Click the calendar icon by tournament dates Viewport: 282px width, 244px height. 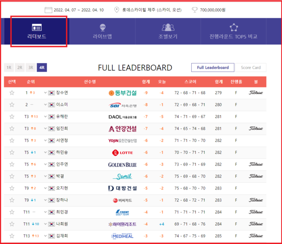48,10
